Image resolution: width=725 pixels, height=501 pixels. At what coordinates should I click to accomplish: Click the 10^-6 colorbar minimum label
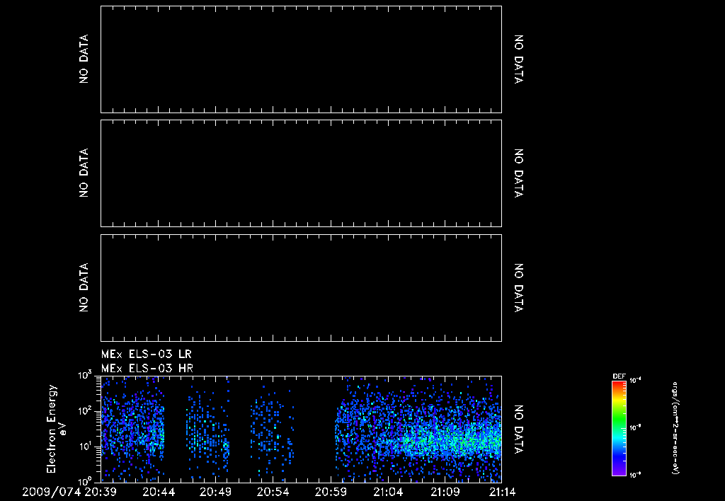pos(635,475)
